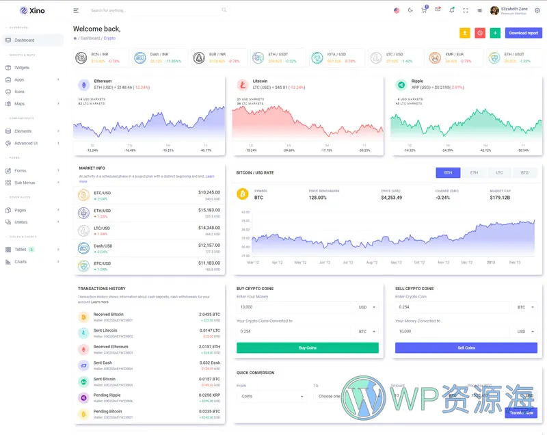
Task: Toggle the sidebar hamburger menu
Action: 76,10
